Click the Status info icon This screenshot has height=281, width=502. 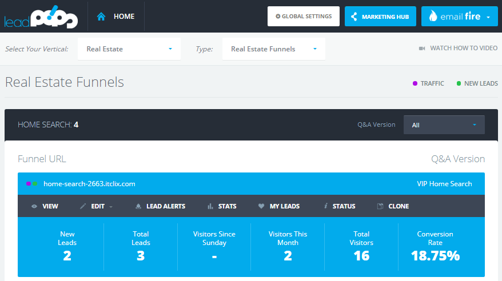325,206
